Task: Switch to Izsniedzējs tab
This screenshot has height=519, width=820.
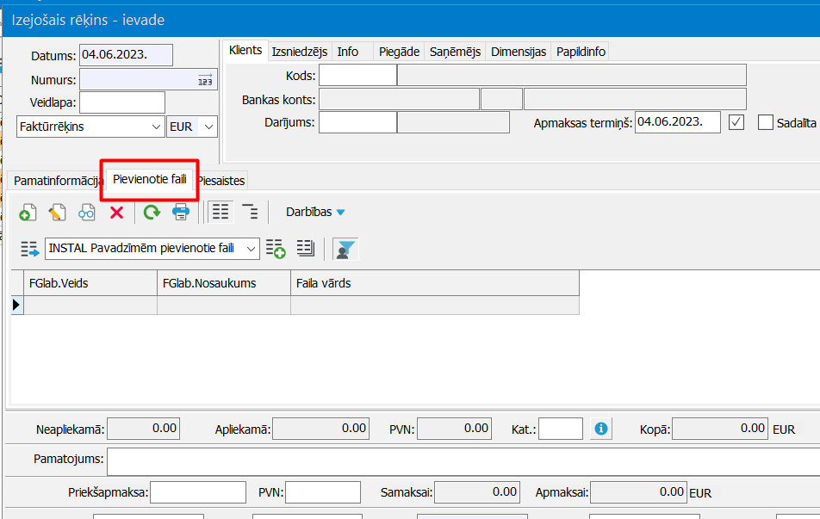Action: (x=300, y=52)
